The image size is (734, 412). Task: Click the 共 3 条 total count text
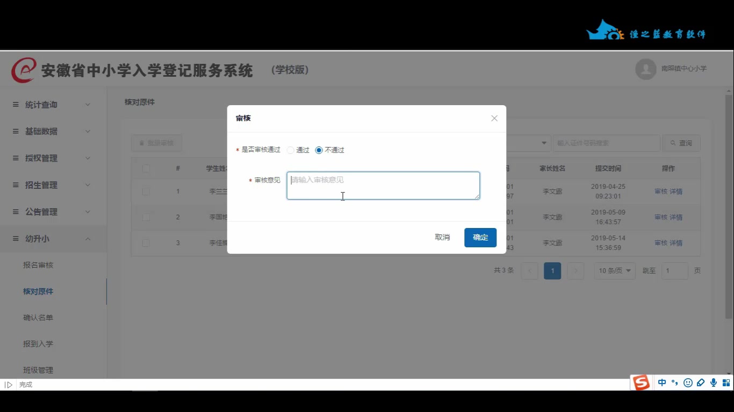pos(503,270)
